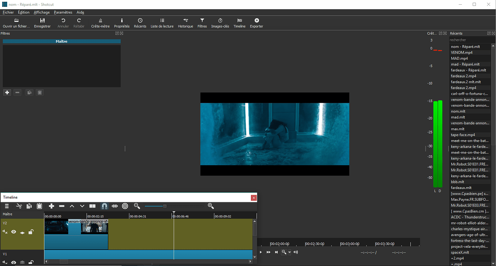Open the Paramètres menu
This screenshot has height=266, width=496.
point(63,12)
